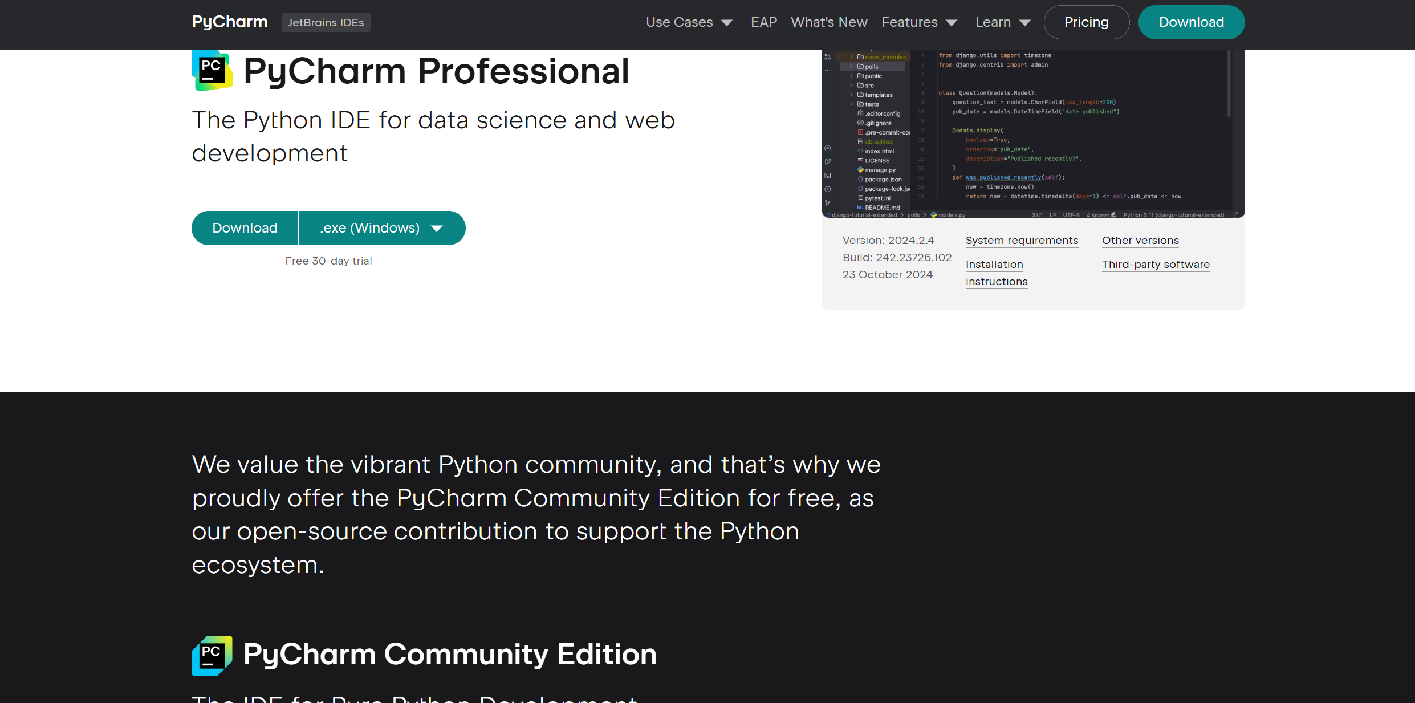This screenshot has height=703, width=1415.
Task: Go to What's New section
Action: [829, 22]
